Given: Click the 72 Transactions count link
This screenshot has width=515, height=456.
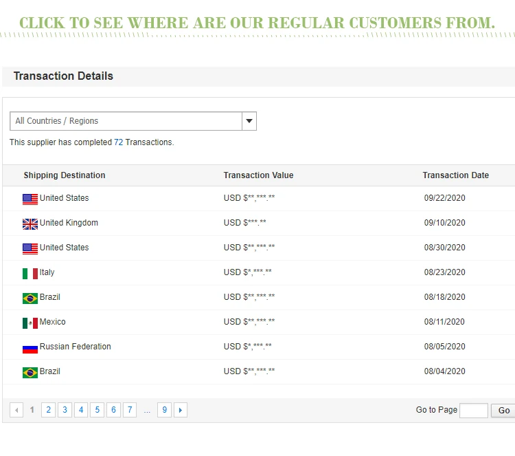Looking at the screenshot, I should 119,142.
